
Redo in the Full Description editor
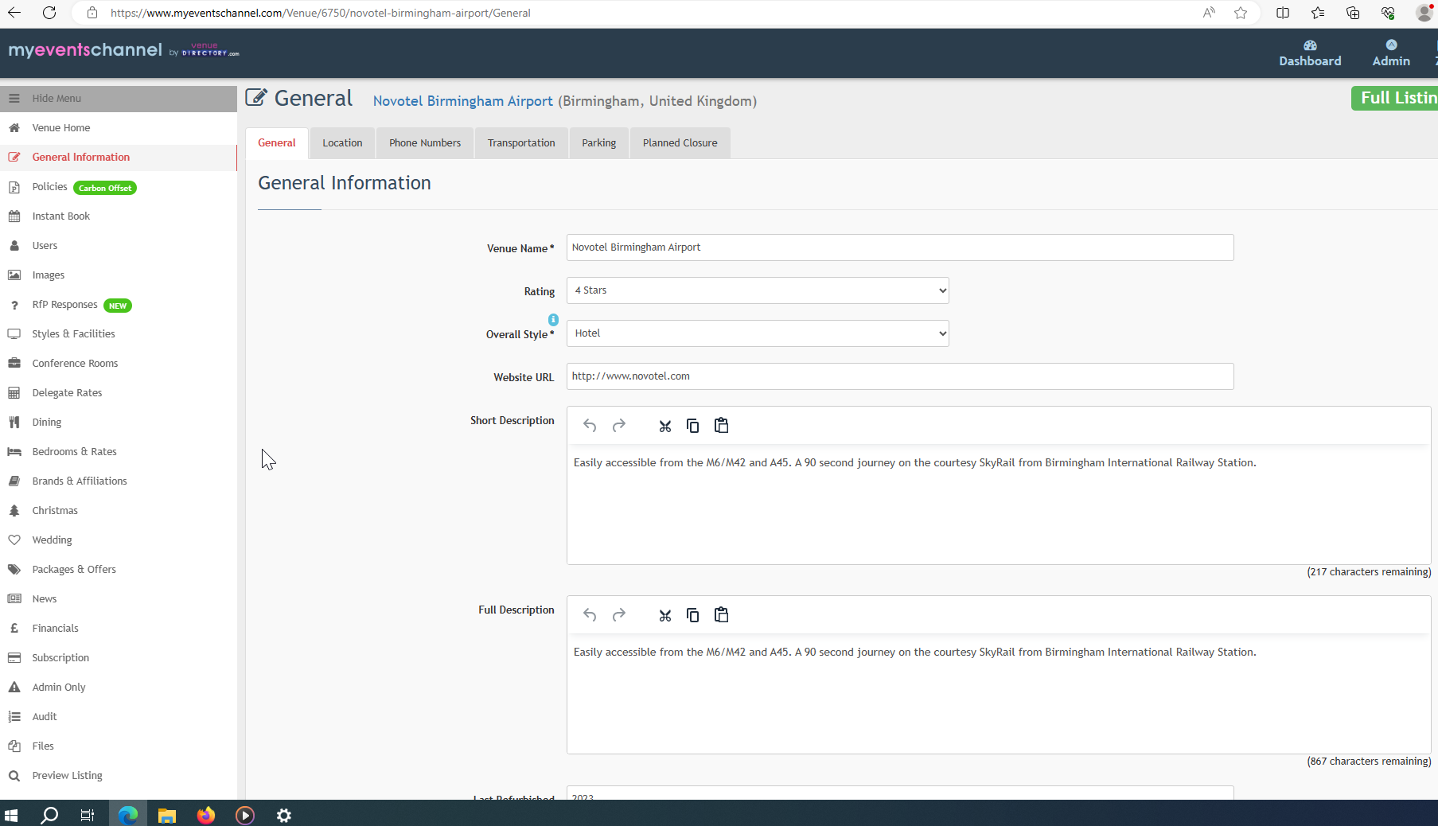click(x=619, y=615)
